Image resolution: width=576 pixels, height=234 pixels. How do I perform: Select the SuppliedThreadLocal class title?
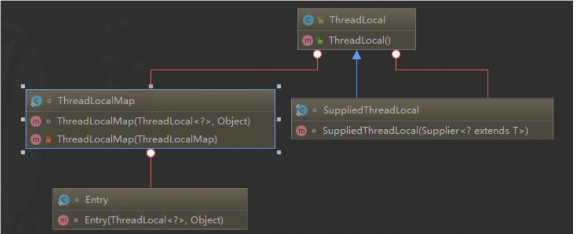click(x=370, y=110)
